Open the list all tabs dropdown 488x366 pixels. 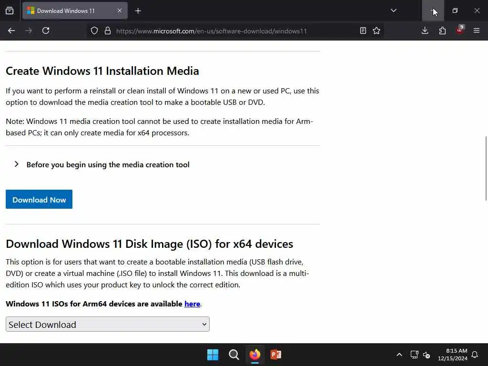(393, 10)
